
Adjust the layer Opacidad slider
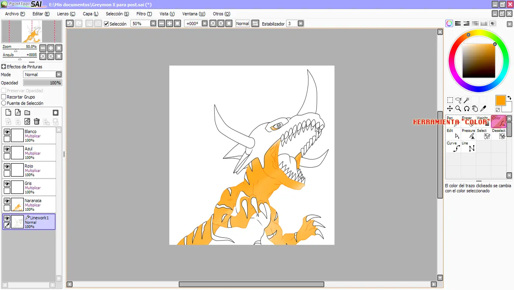pyautogui.click(x=43, y=83)
